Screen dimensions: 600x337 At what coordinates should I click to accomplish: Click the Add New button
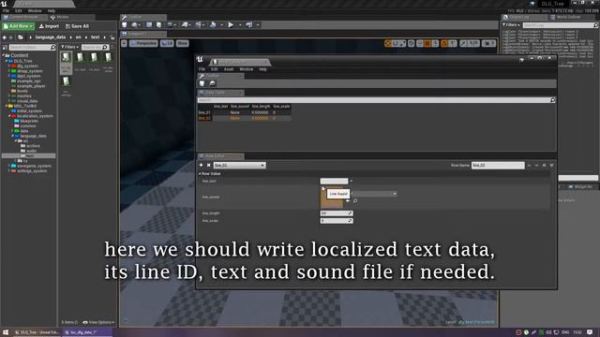click(18, 26)
